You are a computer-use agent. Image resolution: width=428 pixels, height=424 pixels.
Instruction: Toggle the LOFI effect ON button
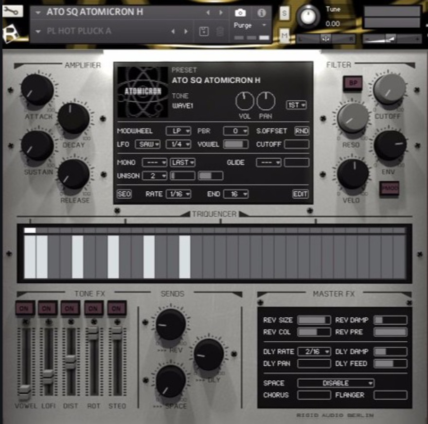[47, 309]
